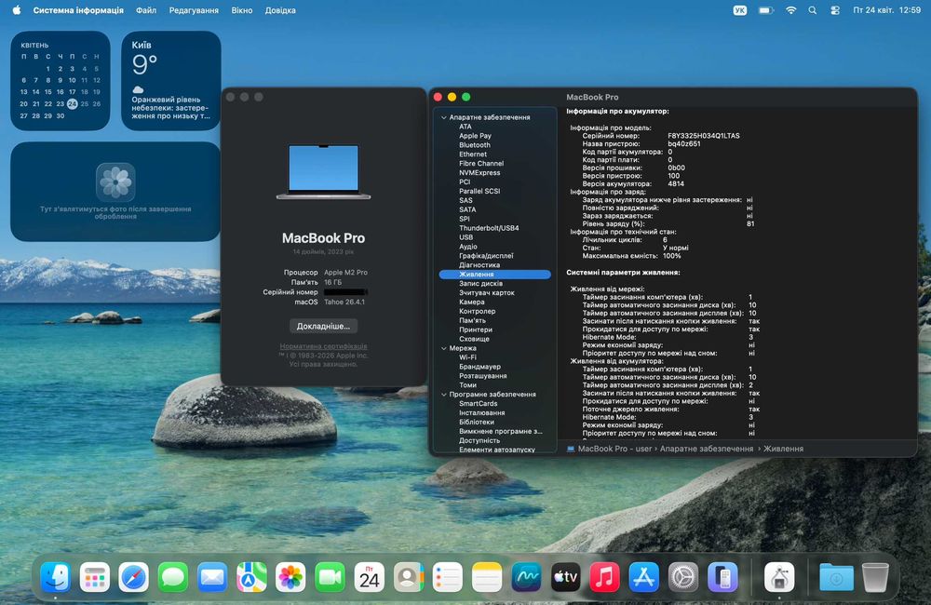Screen dimensions: 931x605
Task: Select Графіка/дисплеї in the sidebar
Action: 486,256
